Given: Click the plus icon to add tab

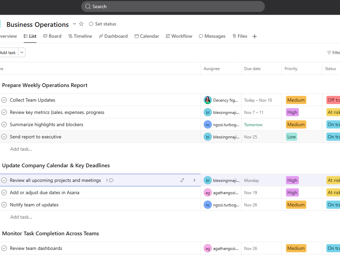Looking at the screenshot, I should pyautogui.click(x=255, y=36).
